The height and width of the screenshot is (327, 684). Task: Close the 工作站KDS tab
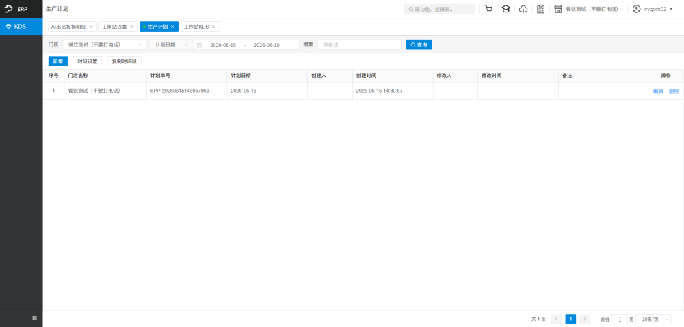point(213,27)
